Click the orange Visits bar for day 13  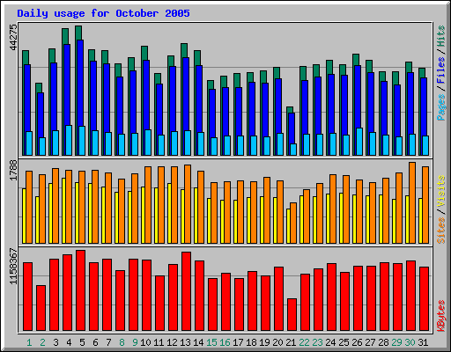188,204
